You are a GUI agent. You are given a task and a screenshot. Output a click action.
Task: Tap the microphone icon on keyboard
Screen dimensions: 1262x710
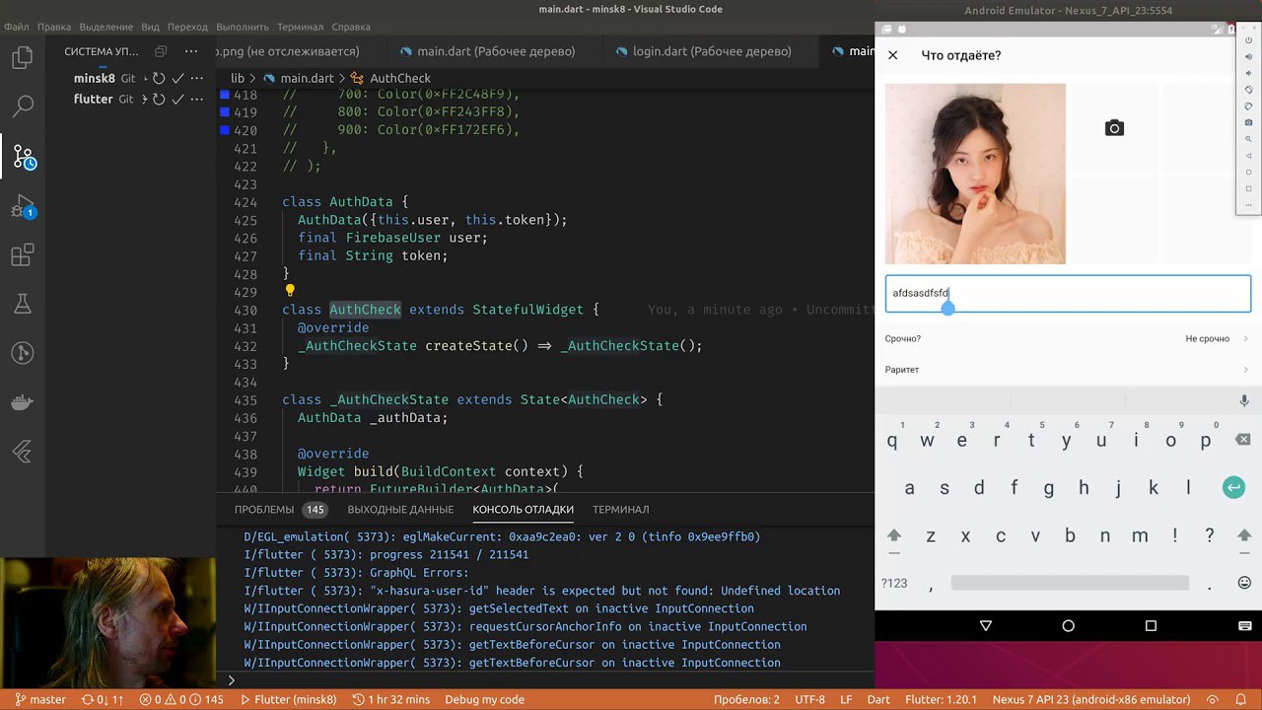tap(1244, 400)
